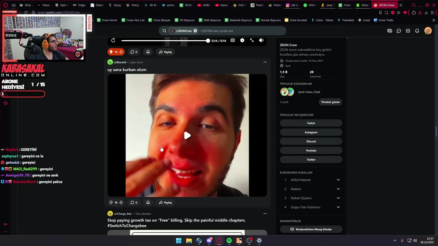Mute the top video's volume
438x246 pixels.
[x=261, y=40]
